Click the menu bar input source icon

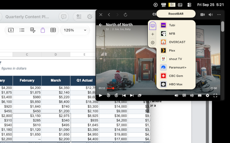[x=180, y=5]
